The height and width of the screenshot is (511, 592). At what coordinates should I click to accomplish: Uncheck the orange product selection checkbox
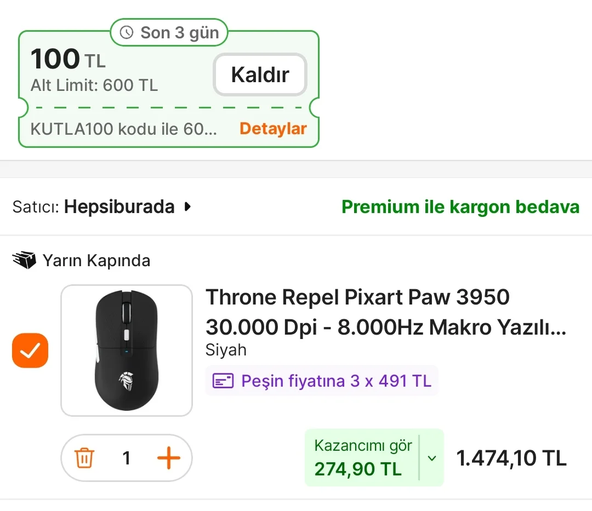point(30,351)
